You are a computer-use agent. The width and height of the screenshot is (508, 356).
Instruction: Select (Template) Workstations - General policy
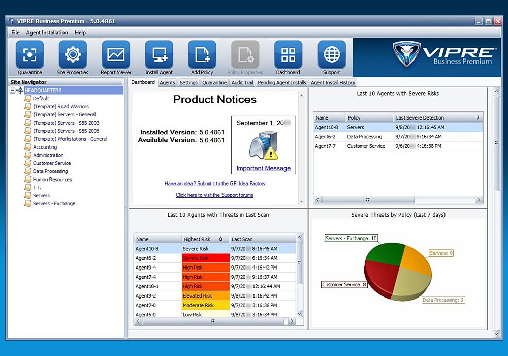click(70, 139)
